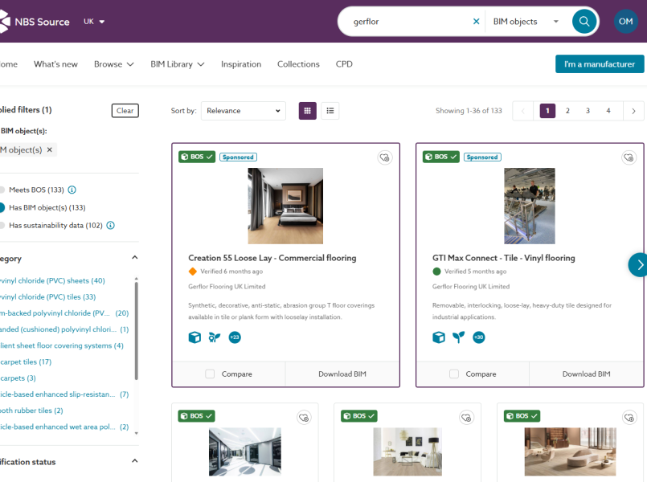Save Creation 55 Loose Lay to collection
This screenshot has width=647, height=482.
pos(385,157)
